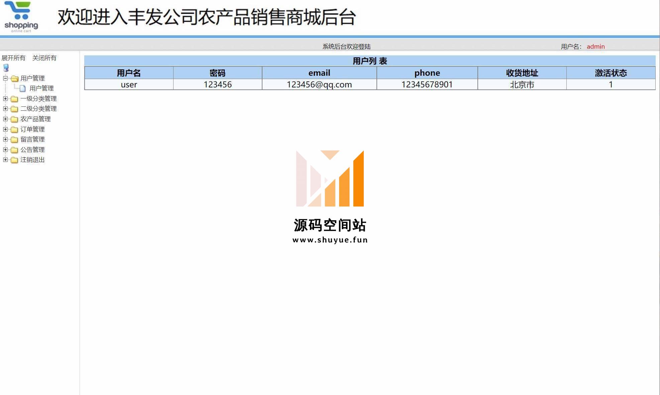Click the 欢迎进入丰发公司农产品销售商城后台 heading

(x=207, y=17)
